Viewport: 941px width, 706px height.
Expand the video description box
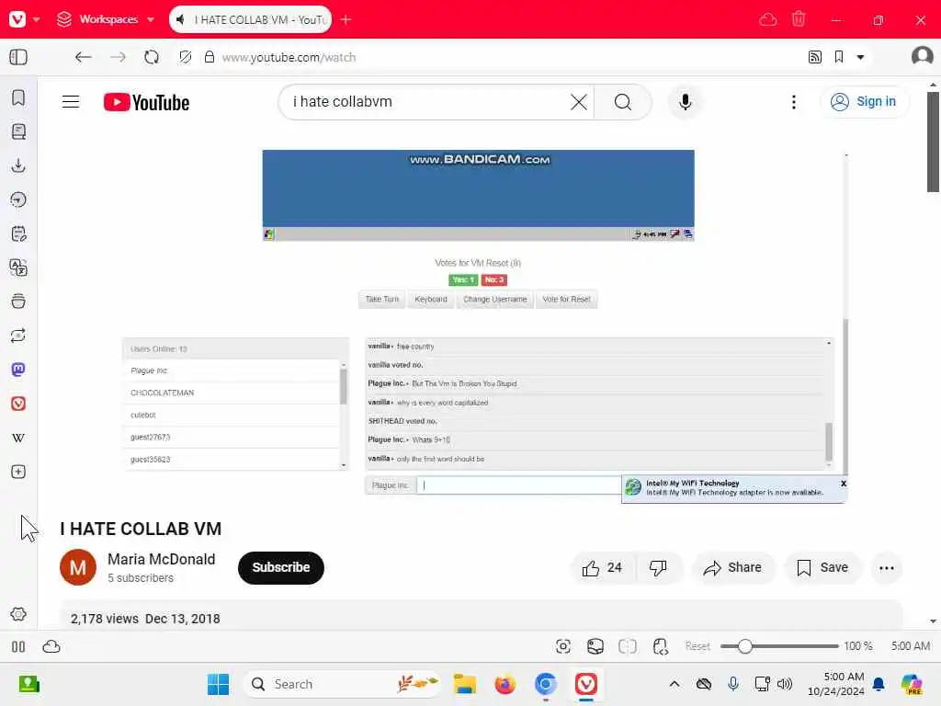pos(482,615)
